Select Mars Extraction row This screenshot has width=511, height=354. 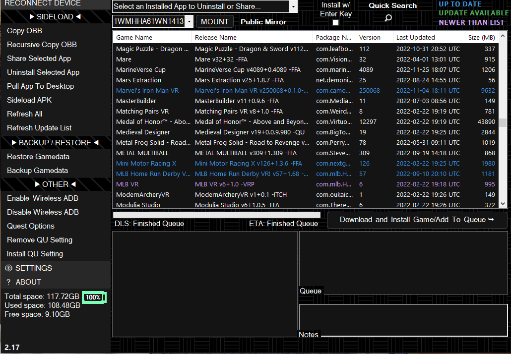point(306,80)
